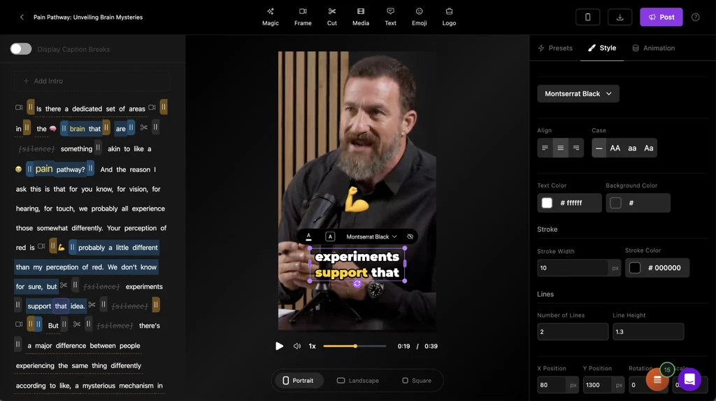The image size is (716, 401).
Task: Open the Magic tool
Action: click(x=270, y=17)
